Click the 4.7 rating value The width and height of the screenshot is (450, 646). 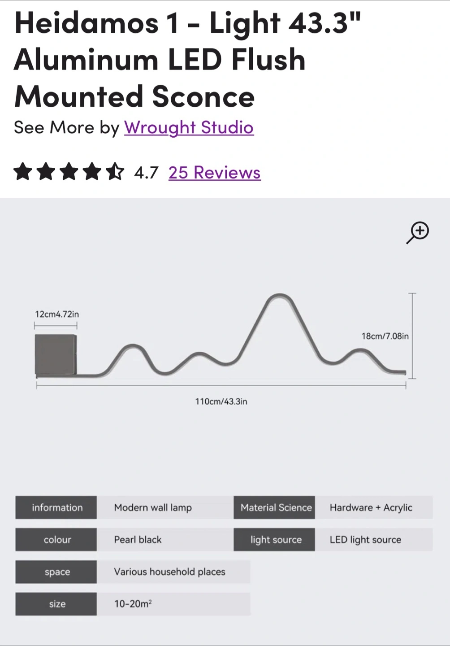pos(146,173)
